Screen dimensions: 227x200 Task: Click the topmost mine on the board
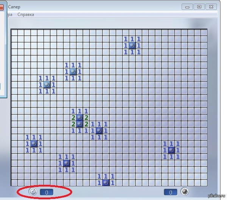[x=132, y=45]
